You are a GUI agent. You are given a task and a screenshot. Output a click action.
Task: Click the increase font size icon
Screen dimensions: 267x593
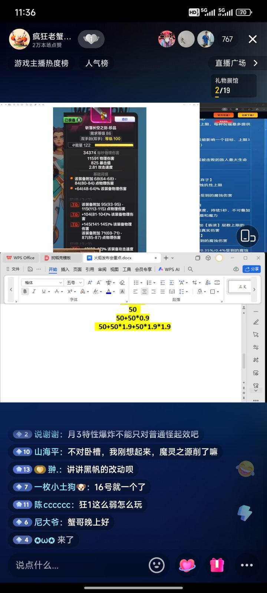90,282
